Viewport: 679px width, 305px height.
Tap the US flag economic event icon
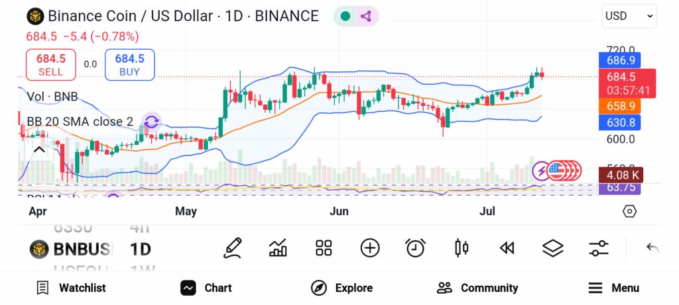tap(558, 171)
